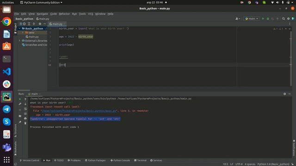Open Python Console tool window
Image resolution: width=296 pixels, height=166 pixels.
click(x=120, y=160)
